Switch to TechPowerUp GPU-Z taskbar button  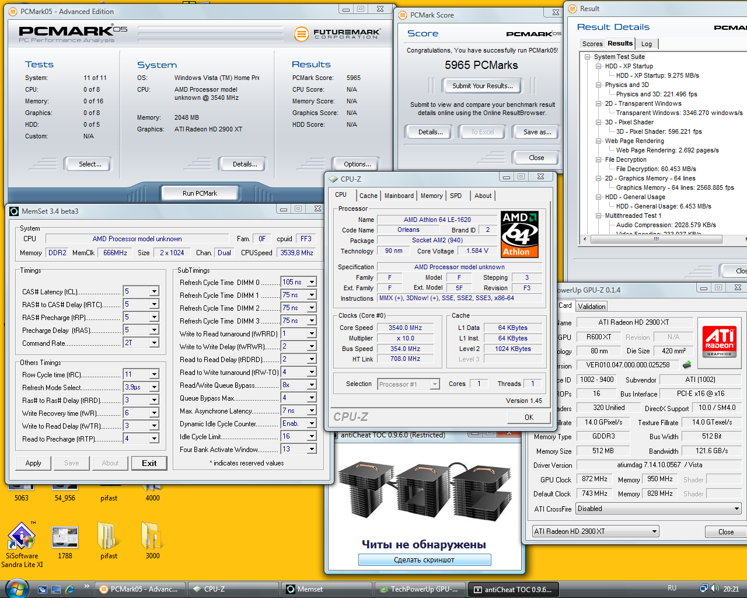click(x=420, y=589)
